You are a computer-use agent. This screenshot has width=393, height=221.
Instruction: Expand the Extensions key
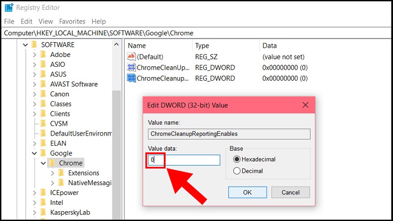tap(53, 173)
